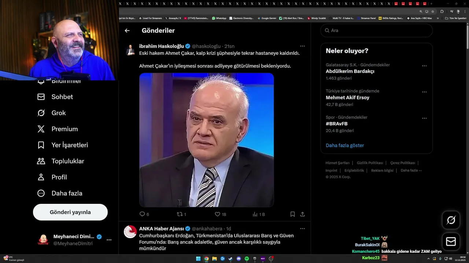Viewport: 469px width, 263px height.
Task: Open floating messages envelope button
Action: 451,242
